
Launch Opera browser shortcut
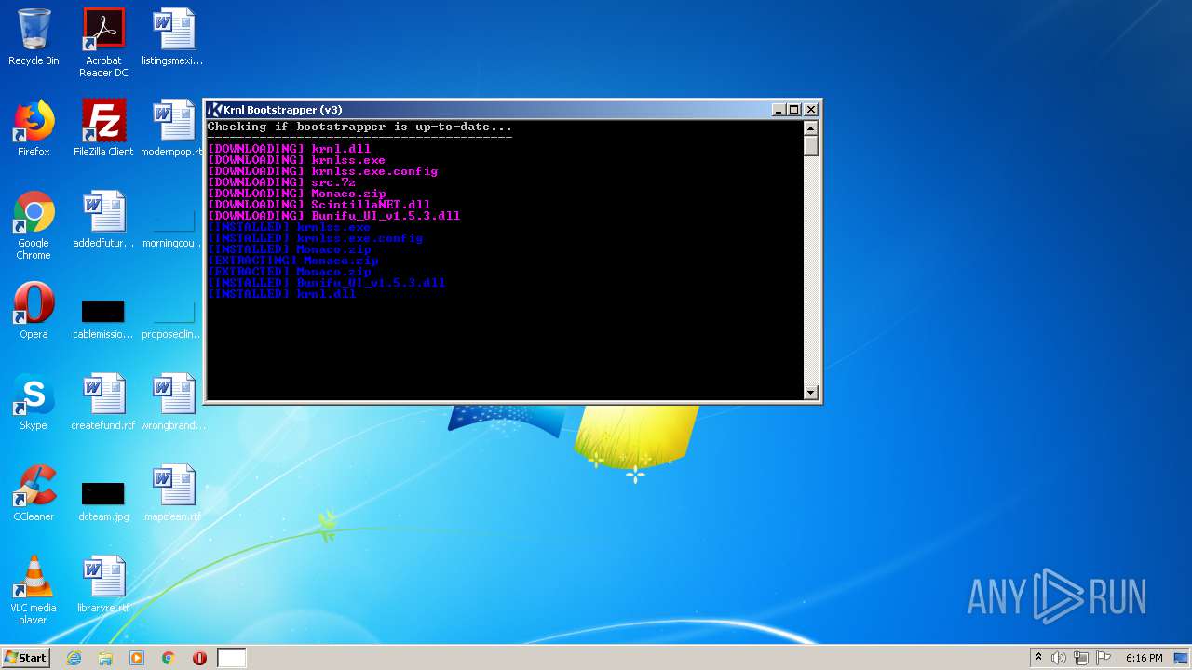[34, 311]
